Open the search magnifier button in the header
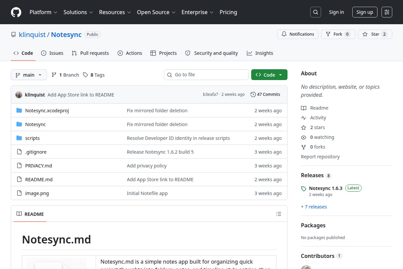The height and width of the screenshot is (269, 403). [315, 12]
